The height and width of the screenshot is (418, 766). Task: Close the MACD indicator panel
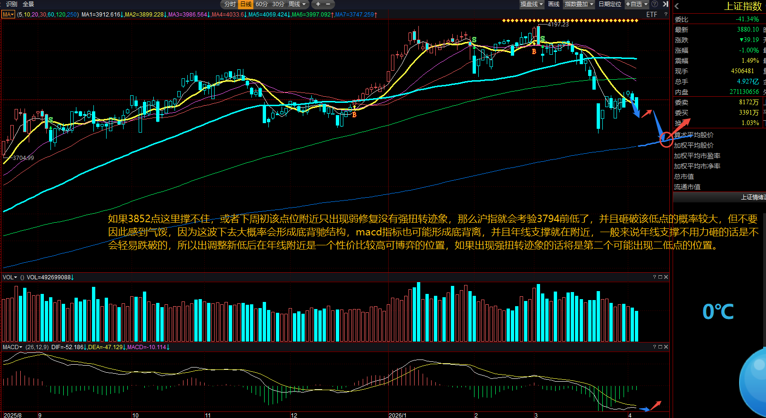(666, 347)
